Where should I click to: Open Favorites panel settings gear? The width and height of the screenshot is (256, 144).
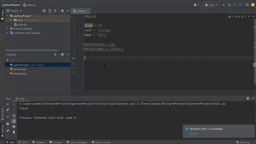[x=62, y=54]
